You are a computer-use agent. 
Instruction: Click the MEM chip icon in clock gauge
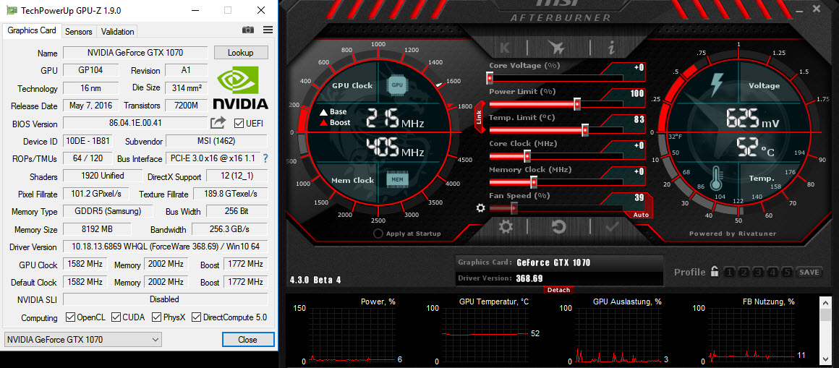click(397, 179)
